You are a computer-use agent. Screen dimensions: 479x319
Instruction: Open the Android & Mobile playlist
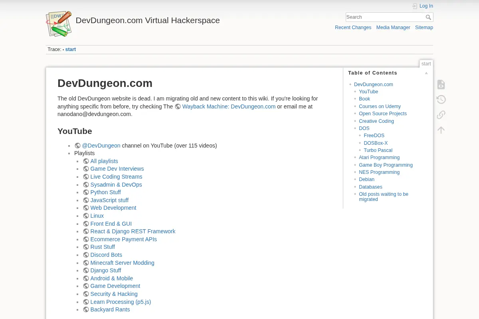(x=112, y=278)
